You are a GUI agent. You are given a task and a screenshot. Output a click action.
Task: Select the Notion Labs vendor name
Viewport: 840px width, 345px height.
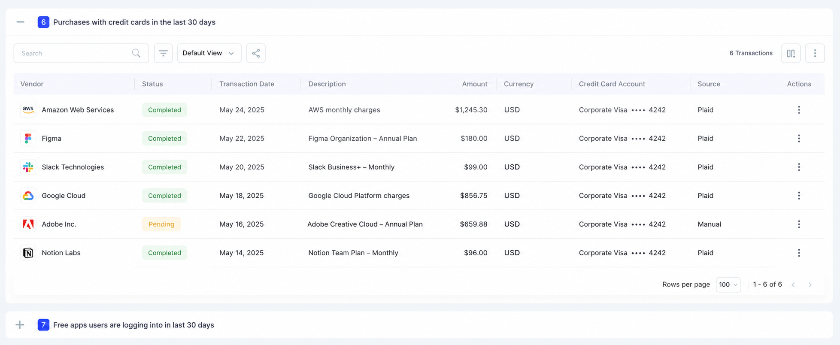[61, 253]
